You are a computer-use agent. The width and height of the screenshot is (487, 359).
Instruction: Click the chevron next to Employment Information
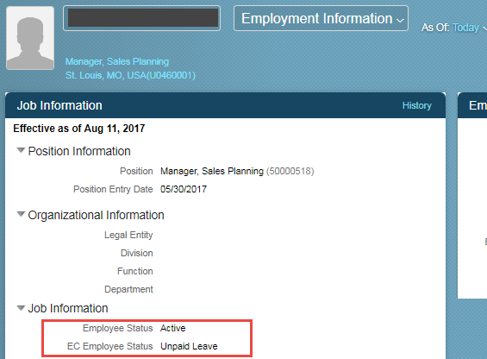(400, 21)
